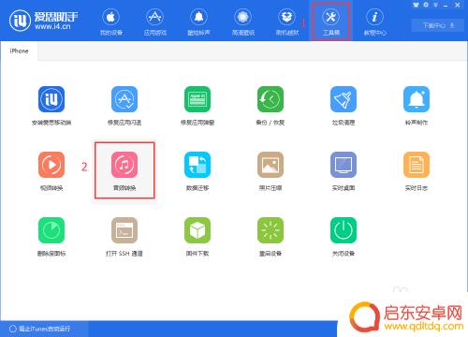Click the 关闭设备 power off device tool
The height and width of the screenshot is (337, 468).
[x=344, y=237]
